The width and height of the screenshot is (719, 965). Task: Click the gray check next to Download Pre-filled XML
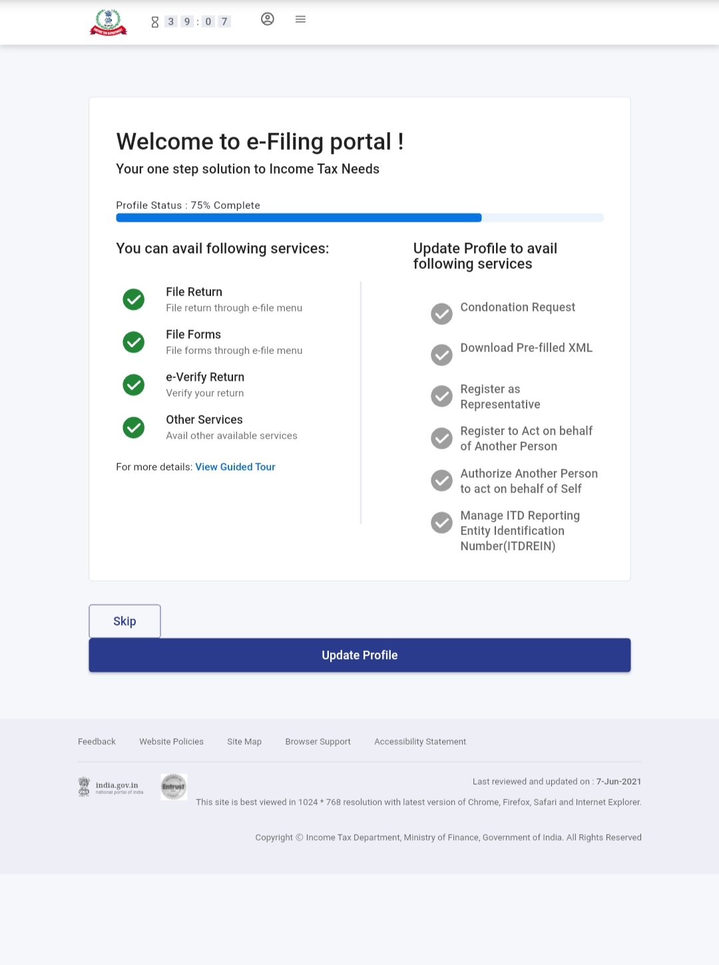441,355
